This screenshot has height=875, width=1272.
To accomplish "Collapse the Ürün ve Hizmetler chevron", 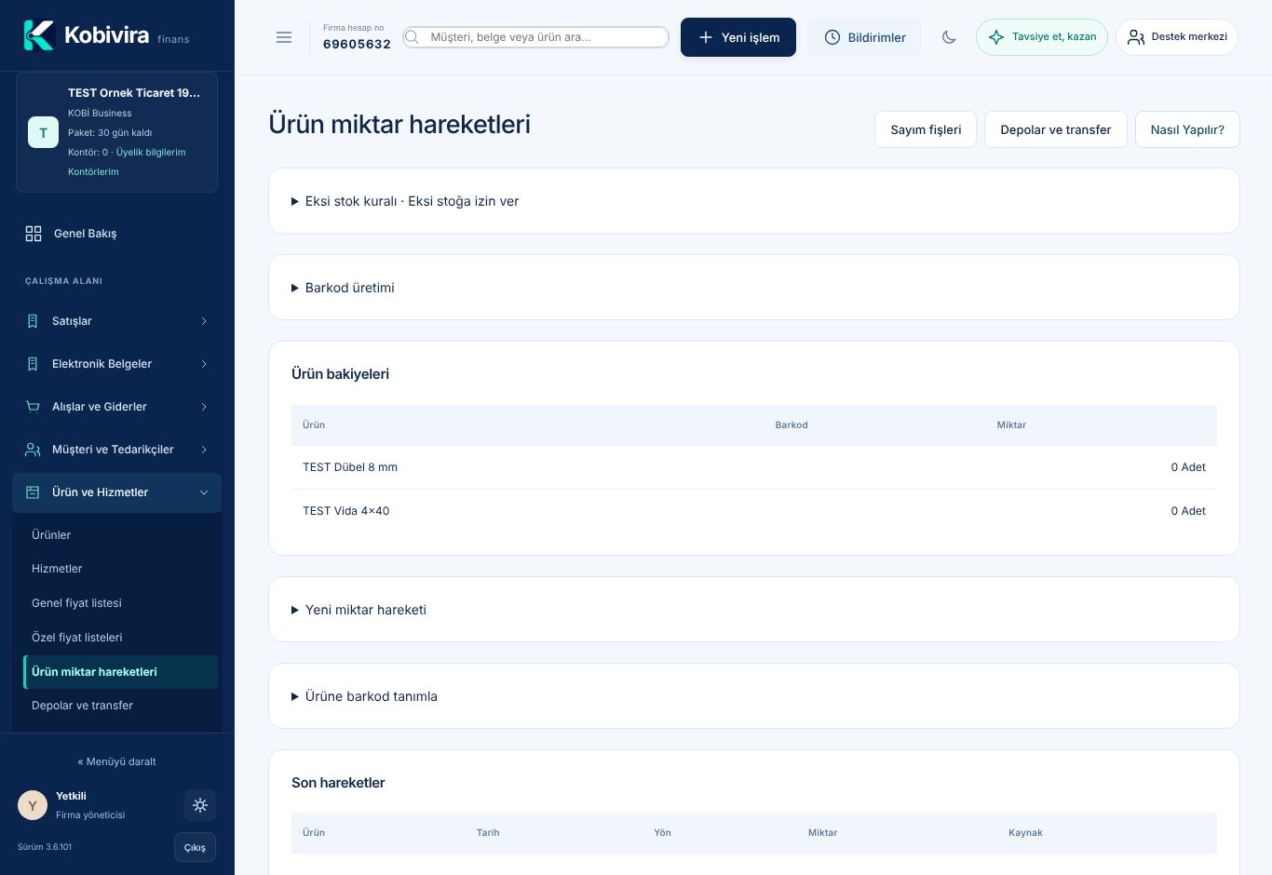I will (x=204, y=492).
